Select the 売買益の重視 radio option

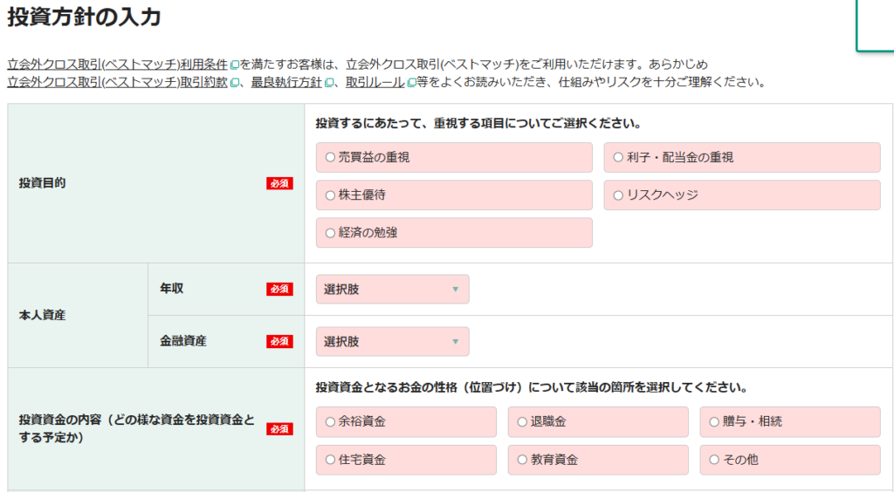(x=330, y=158)
